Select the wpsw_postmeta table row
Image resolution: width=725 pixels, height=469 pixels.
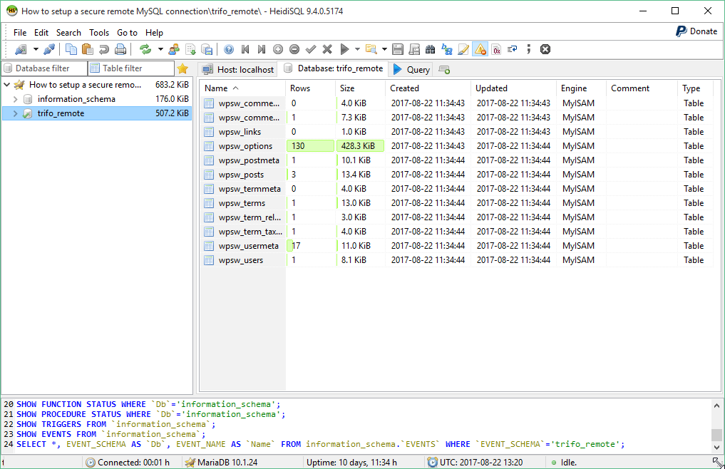point(458,160)
